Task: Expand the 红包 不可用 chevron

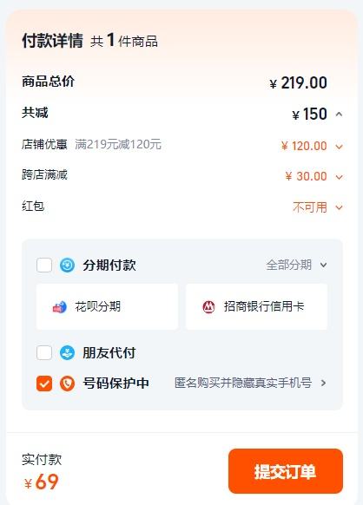Action: (x=339, y=207)
